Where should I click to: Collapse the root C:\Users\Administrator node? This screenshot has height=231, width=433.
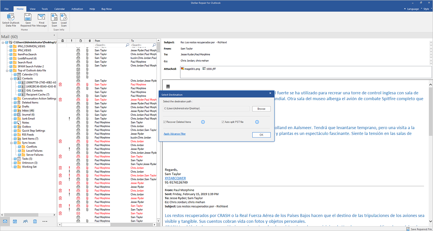[3, 42]
